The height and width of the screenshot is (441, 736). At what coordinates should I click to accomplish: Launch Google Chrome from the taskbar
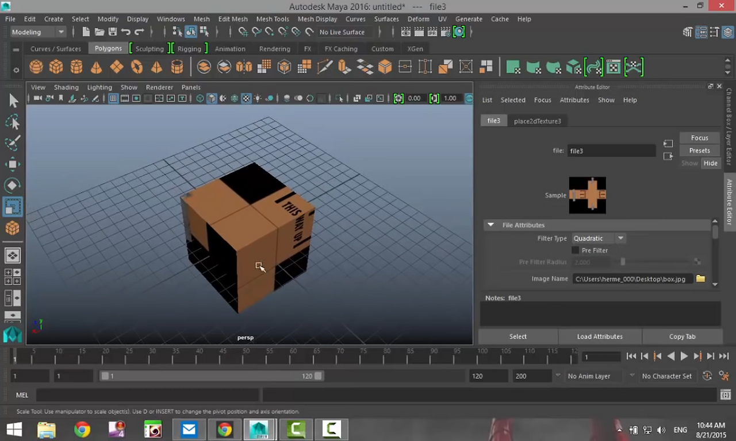click(x=82, y=430)
